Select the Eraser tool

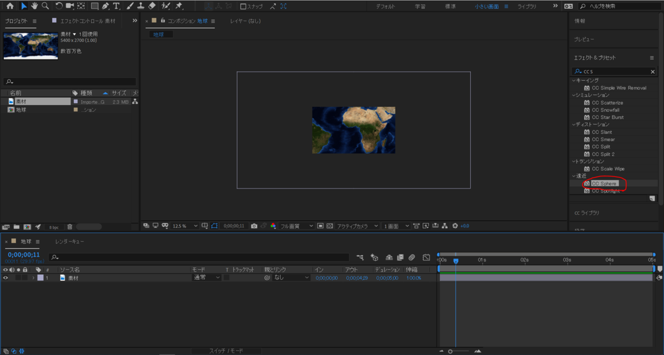tap(152, 6)
